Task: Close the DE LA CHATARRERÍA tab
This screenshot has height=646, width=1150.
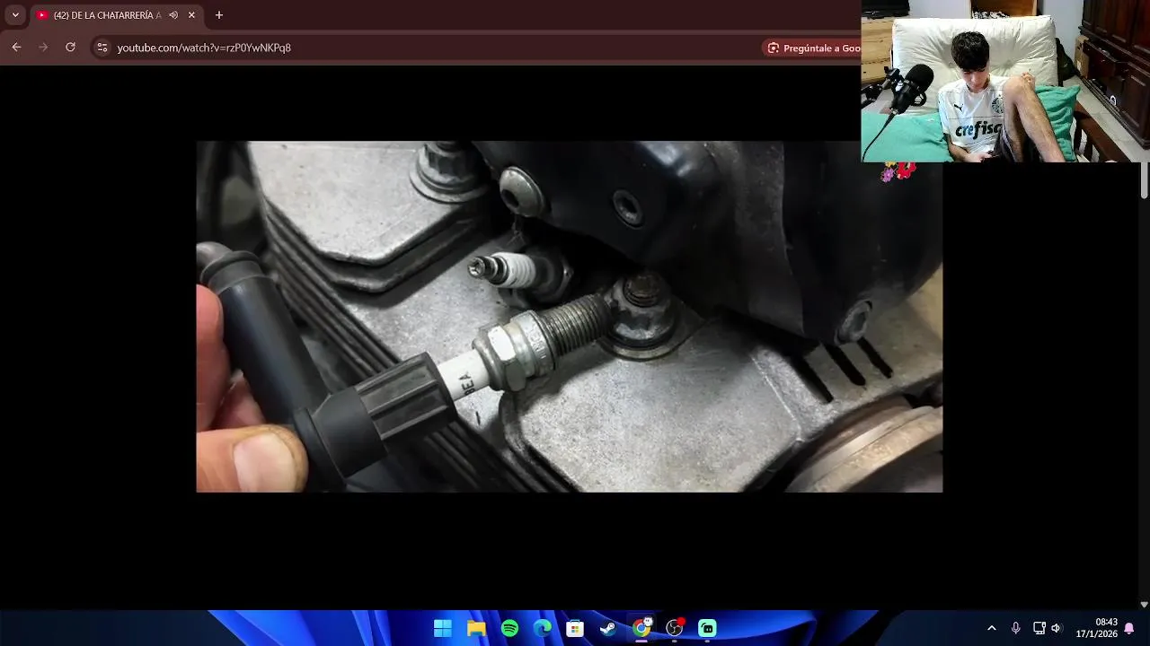Action: [x=191, y=15]
